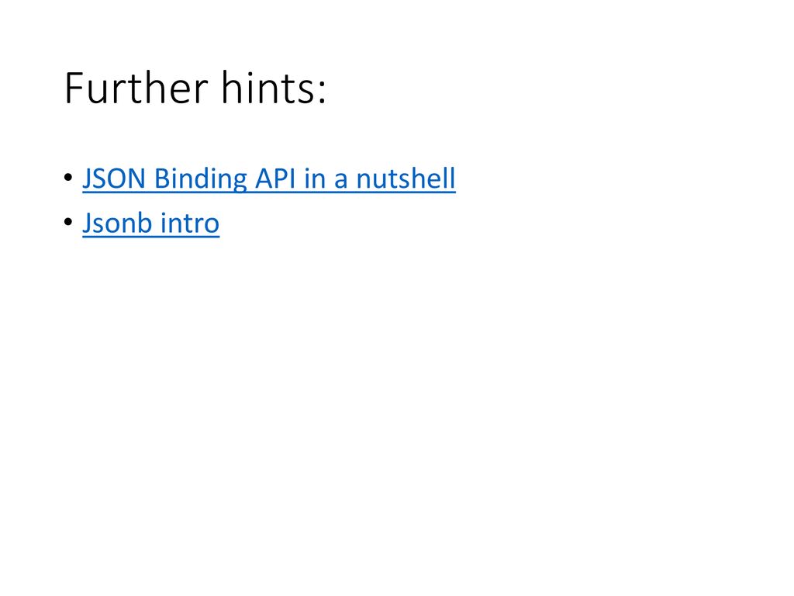794x596 pixels.
Task: Click the word JSON in first link
Action: 114,179
